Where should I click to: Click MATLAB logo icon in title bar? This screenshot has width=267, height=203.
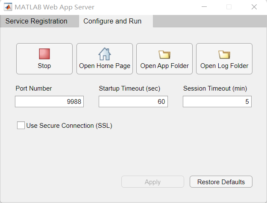coord(8,7)
